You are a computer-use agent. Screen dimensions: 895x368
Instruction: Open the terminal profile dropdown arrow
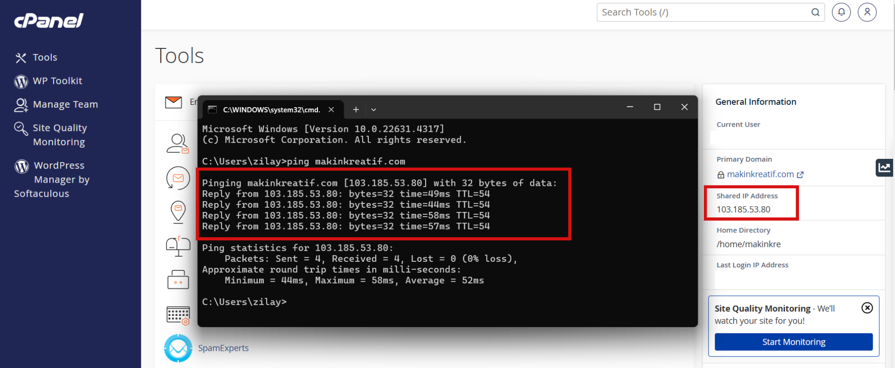point(373,110)
